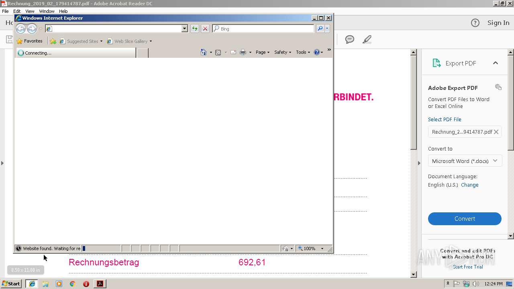Click the RSS Feeds icon
The image size is (514, 289).
coord(218,52)
